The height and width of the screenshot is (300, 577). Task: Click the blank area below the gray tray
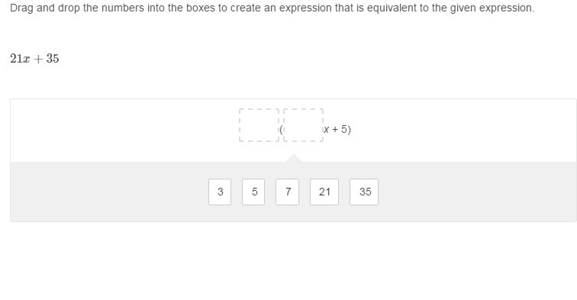coord(288,260)
